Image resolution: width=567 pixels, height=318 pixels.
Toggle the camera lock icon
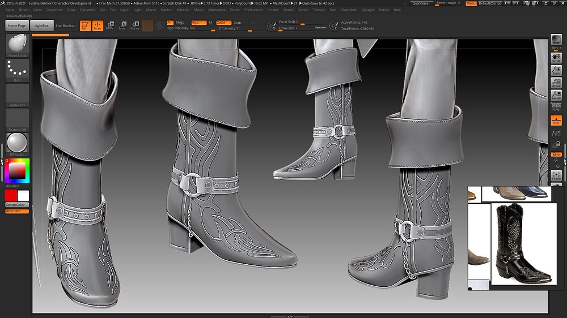click(x=556, y=145)
